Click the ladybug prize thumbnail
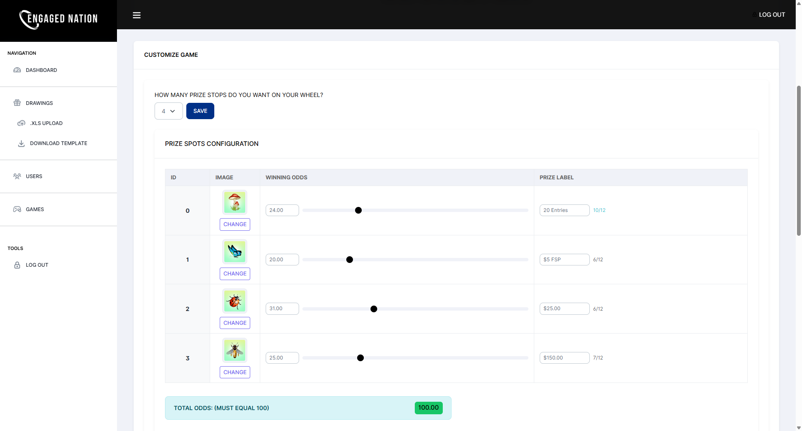This screenshot has height=431, width=802. click(234, 301)
